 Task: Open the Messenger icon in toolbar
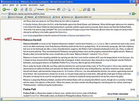coord(93,9)
